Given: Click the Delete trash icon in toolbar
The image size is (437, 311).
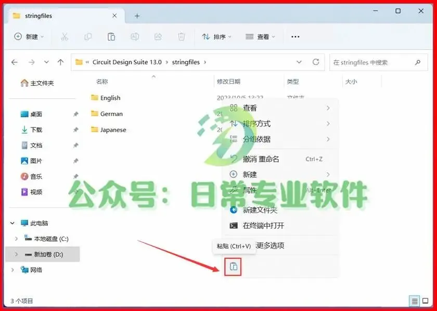Looking at the screenshot, I should [x=182, y=36].
